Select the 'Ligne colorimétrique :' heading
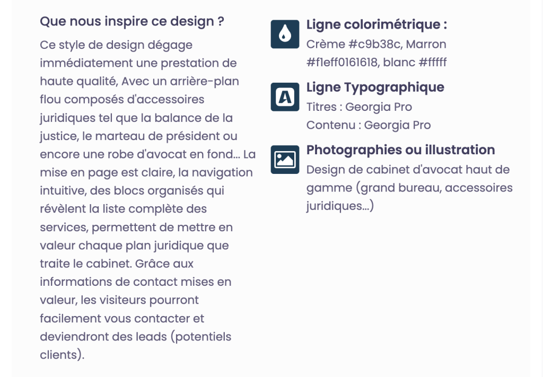543x377 pixels. click(376, 24)
